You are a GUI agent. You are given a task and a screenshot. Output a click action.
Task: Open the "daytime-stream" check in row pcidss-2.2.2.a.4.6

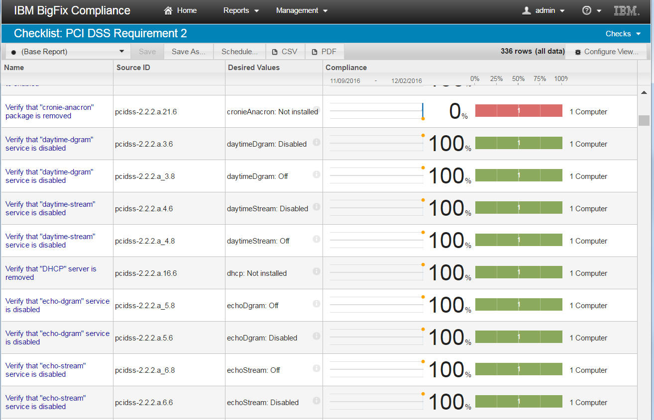[50, 208]
